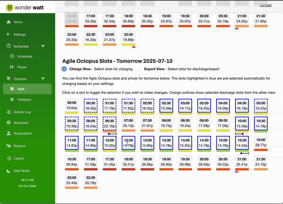Viewport: 283px width, 204px height.
Task: Collapse the Octopus menu arrow
Action: point(43,79)
